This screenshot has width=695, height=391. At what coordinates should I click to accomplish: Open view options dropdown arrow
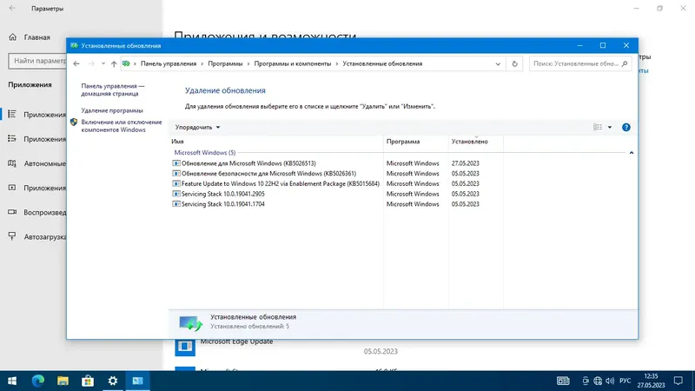[610, 127]
